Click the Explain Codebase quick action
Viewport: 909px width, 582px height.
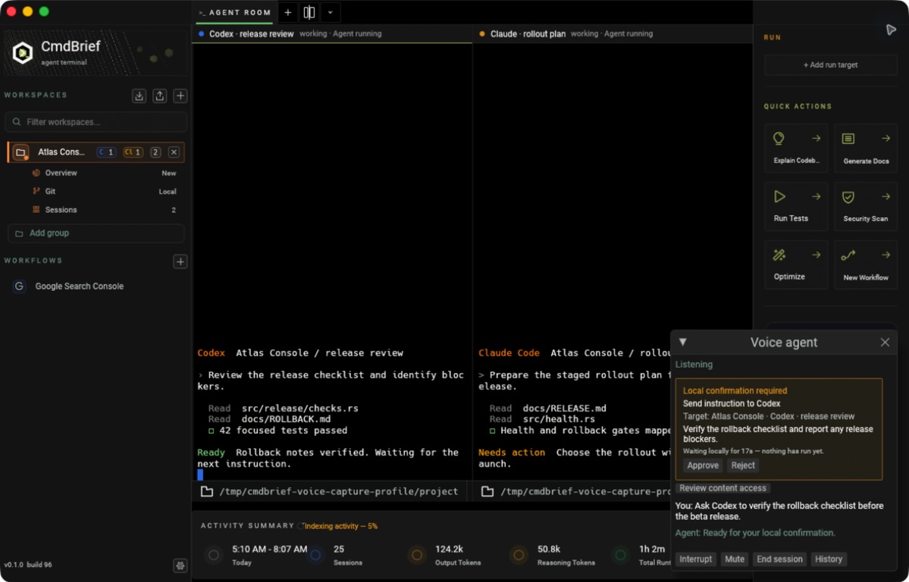pyautogui.click(x=796, y=148)
